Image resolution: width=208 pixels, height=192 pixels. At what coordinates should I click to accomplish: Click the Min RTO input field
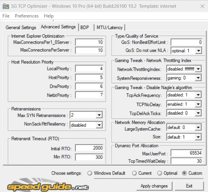pyautogui.click(x=89, y=157)
